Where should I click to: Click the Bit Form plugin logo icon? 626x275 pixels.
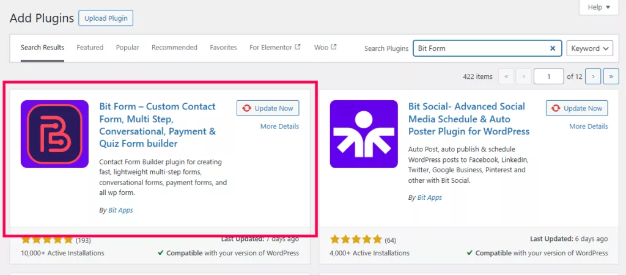54,134
